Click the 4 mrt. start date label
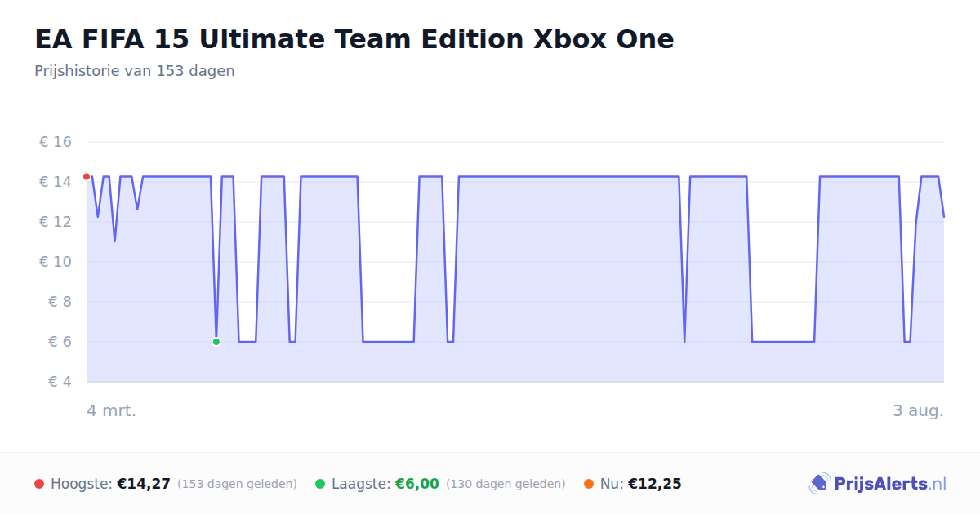 point(112,410)
